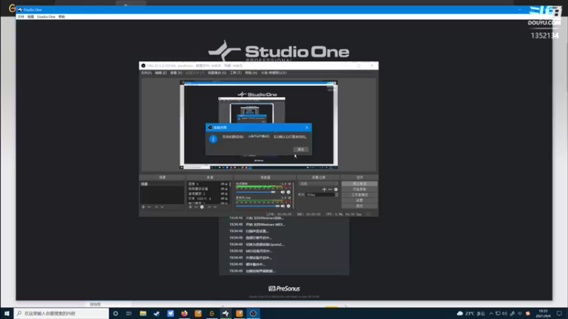Screen dimensions: 568x319
Task: Click 开始录制 start recording button
Action: 359,189
